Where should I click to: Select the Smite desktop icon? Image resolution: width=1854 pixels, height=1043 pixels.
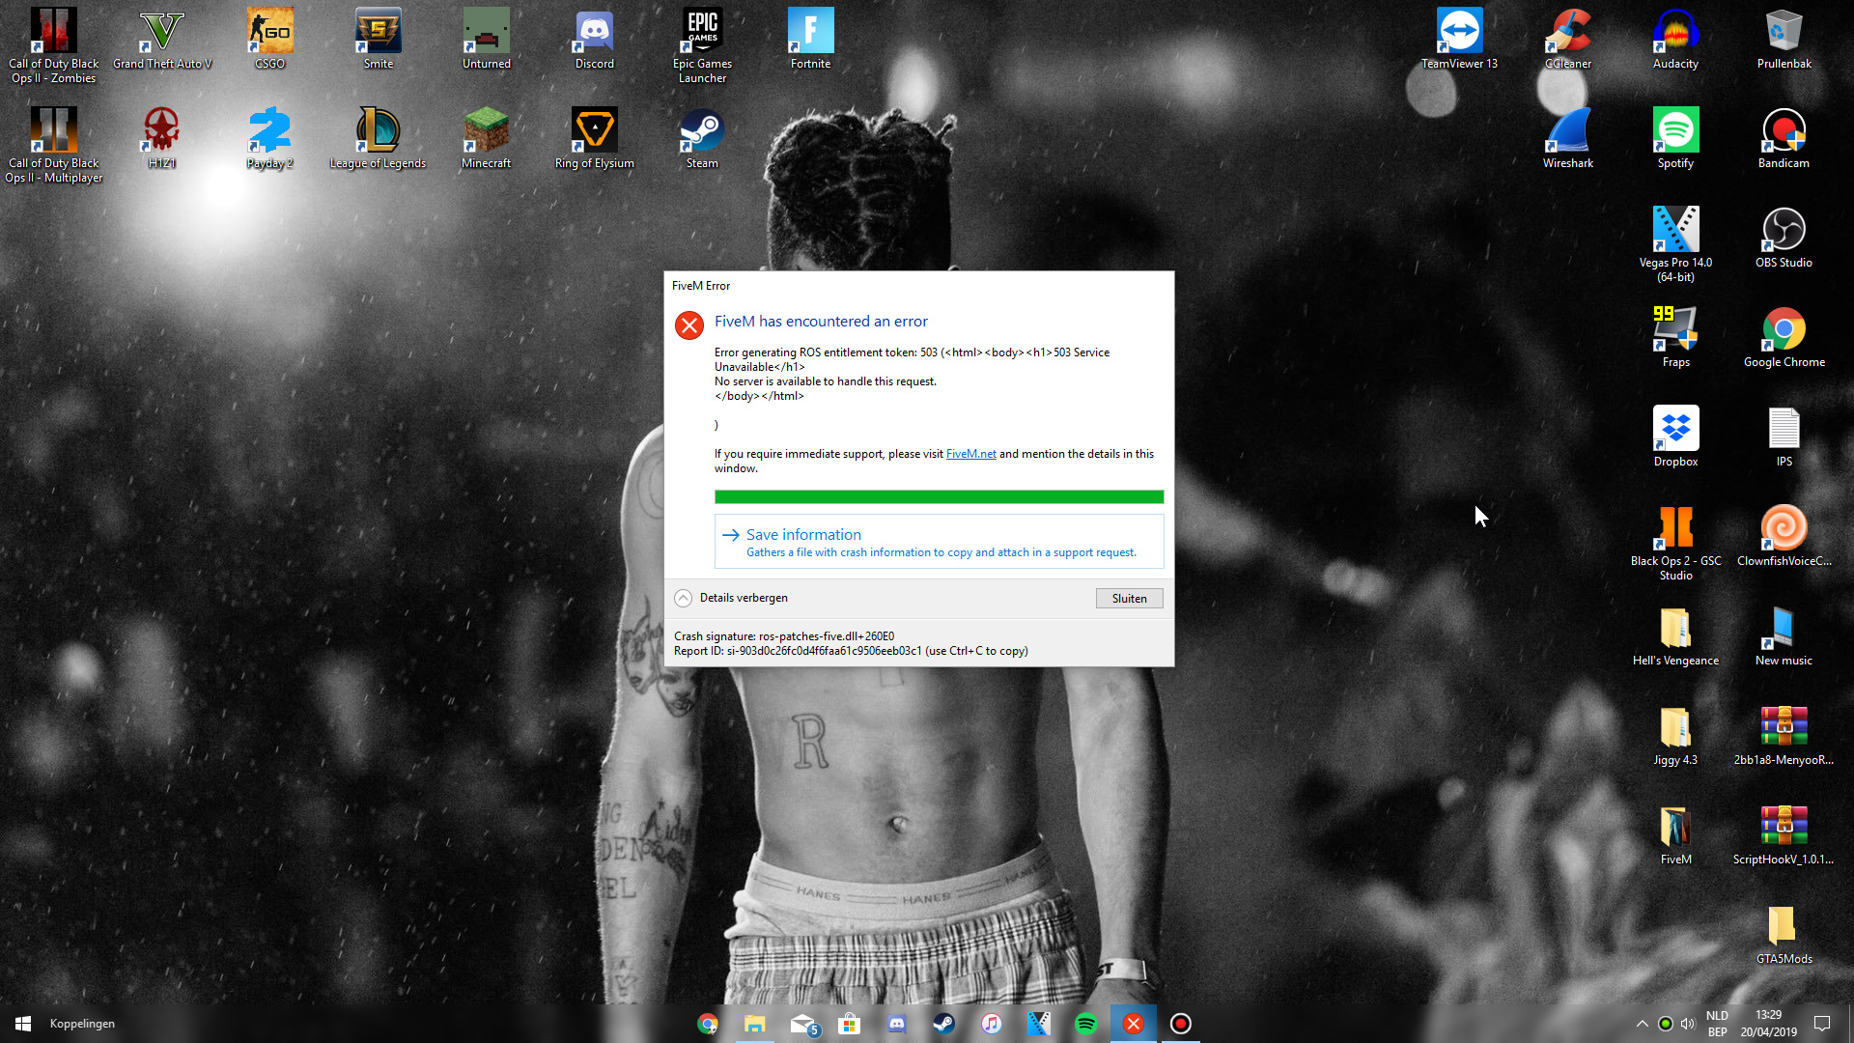point(379,40)
